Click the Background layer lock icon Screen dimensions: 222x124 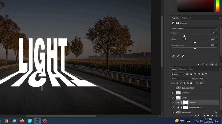tap(216, 112)
